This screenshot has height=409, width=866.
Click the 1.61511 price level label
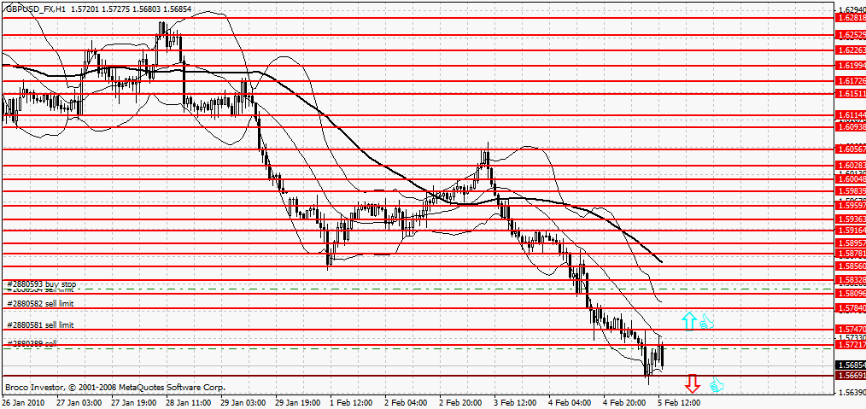click(x=851, y=94)
